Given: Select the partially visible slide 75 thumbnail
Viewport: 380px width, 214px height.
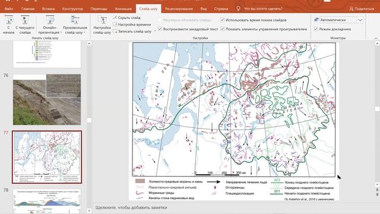Looking at the screenshot, I should (x=47, y=54).
